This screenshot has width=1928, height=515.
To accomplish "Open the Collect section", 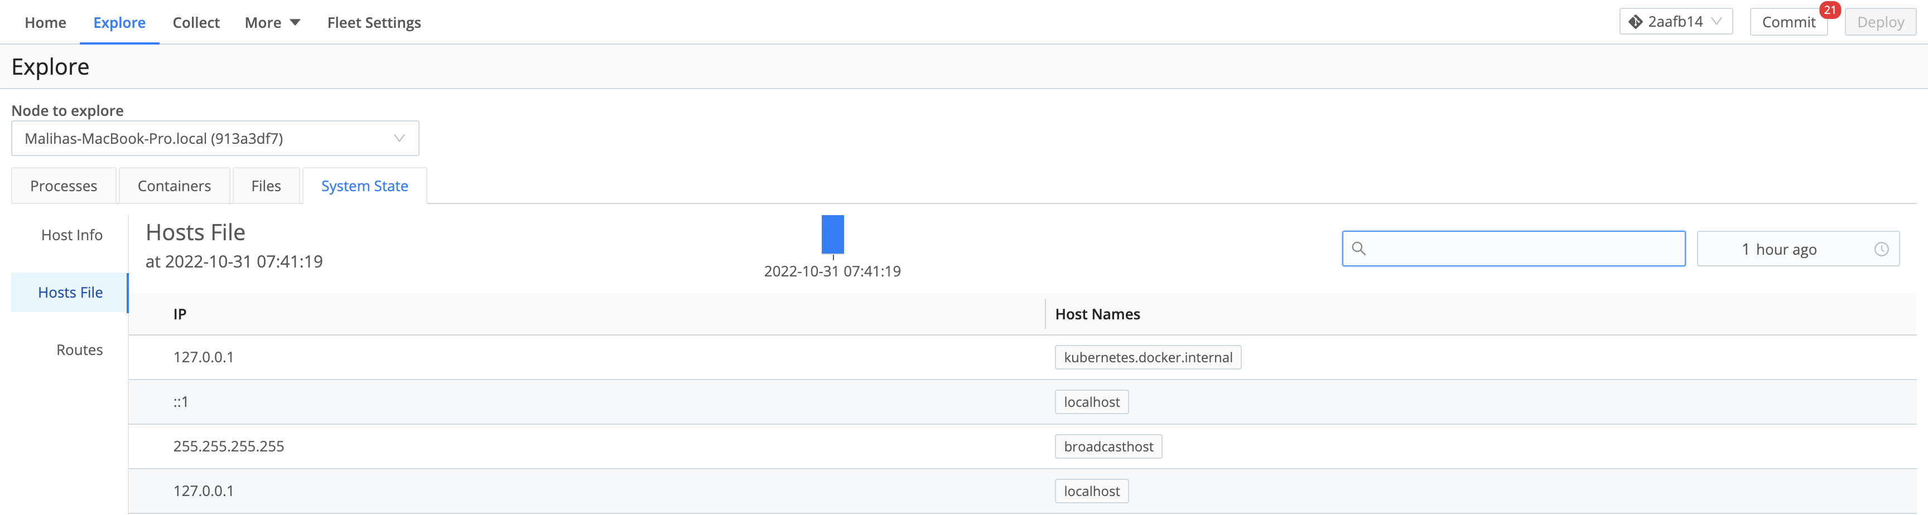I will [195, 22].
